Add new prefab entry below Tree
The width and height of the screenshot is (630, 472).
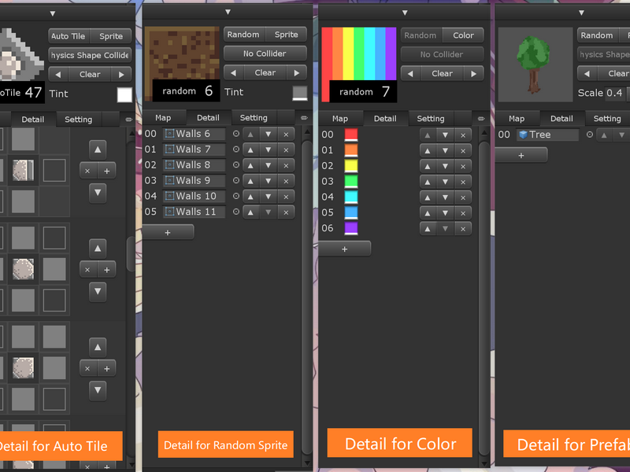pos(521,156)
